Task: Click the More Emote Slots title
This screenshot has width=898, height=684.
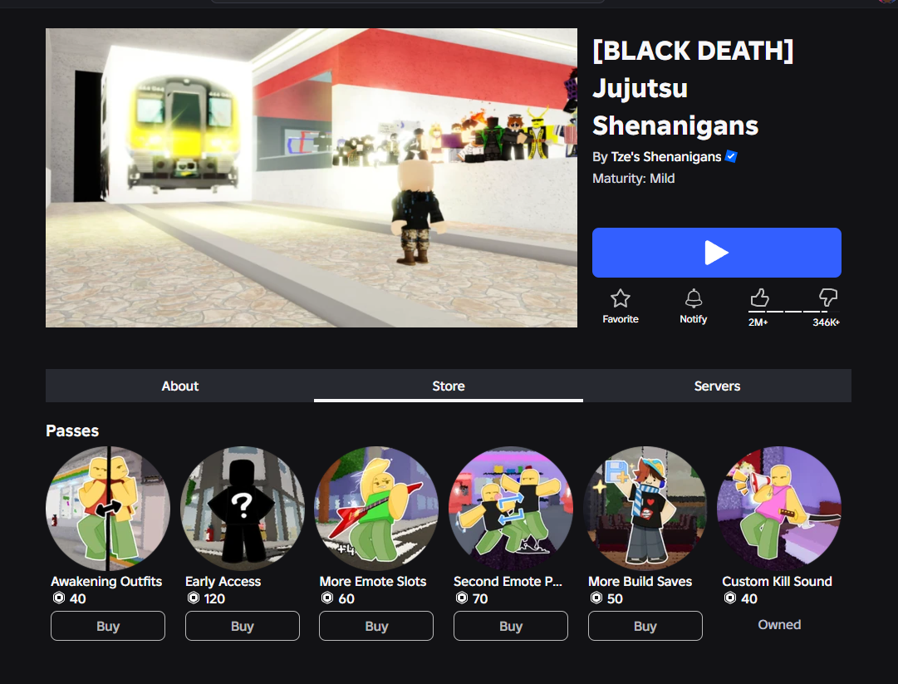Action: (373, 582)
